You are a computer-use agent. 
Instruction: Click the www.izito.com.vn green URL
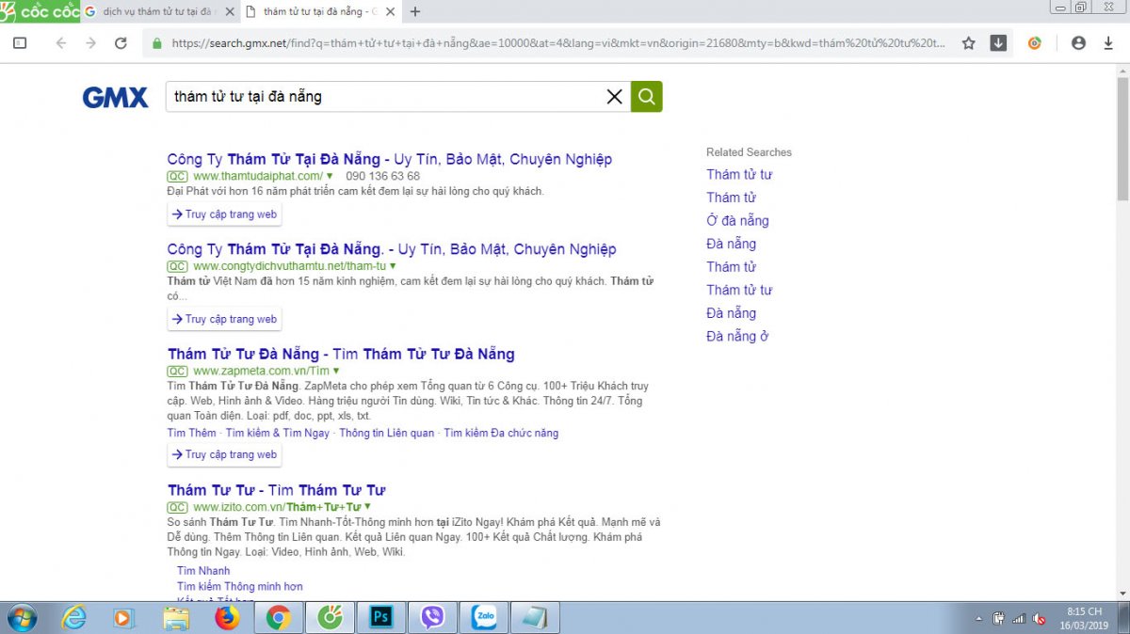[277, 507]
